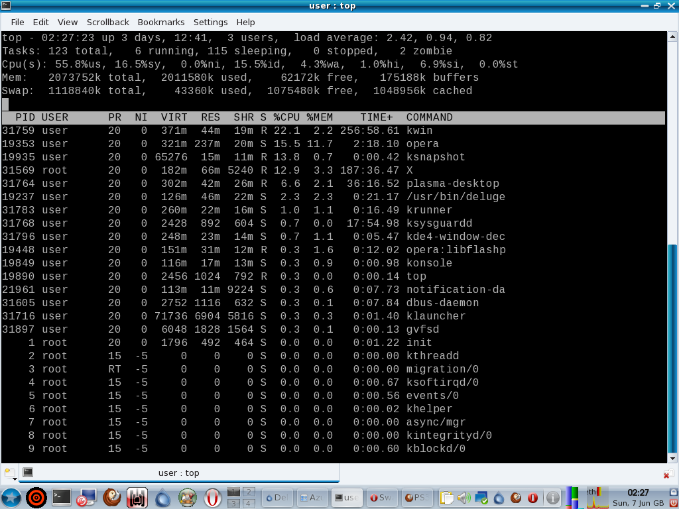Image resolution: width=679 pixels, height=509 pixels.
Task: Click the 'dbus-daemon' command text
Action: [x=442, y=303]
